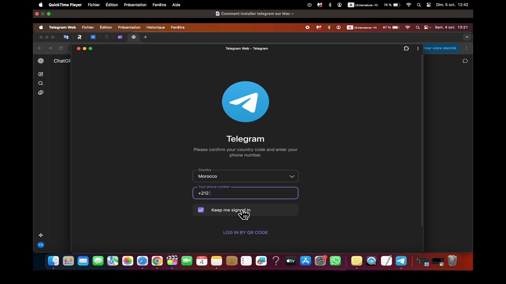This screenshot has height=284, width=506.
Task: Open the library icon in ChatGPT sidebar
Action: (41, 93)
